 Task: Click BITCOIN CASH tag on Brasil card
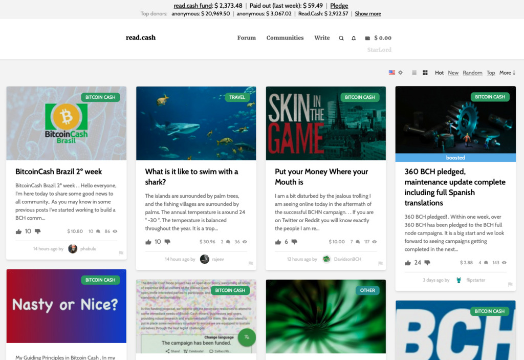point(100,97)
